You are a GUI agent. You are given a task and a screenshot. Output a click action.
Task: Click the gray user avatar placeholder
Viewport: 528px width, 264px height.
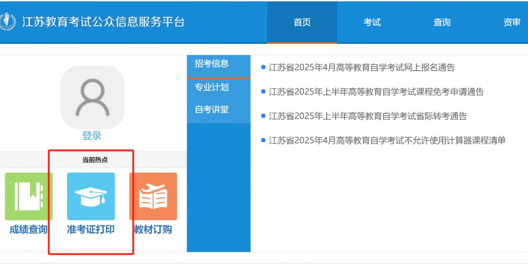pyautogui.click(x=92, y=98)
